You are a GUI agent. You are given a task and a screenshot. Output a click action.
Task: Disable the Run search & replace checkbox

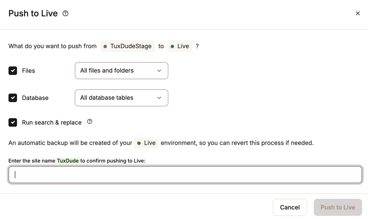click(13, 122)
